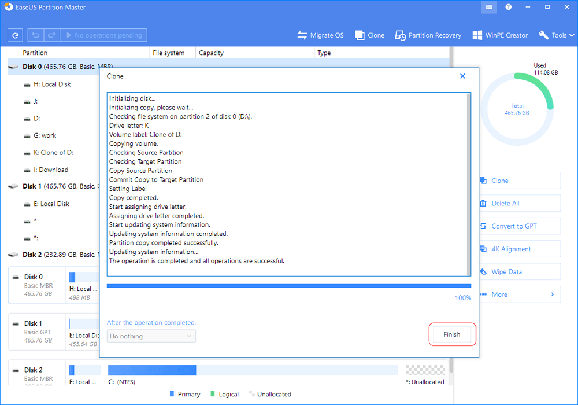Screen dimensions: 578x405
Task: Click the Clone log vertical scrollbar
Action: (469, 184)
